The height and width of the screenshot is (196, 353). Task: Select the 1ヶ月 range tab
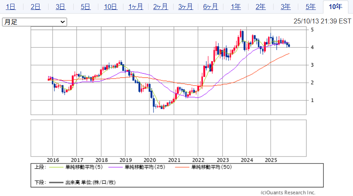[135, 7]
